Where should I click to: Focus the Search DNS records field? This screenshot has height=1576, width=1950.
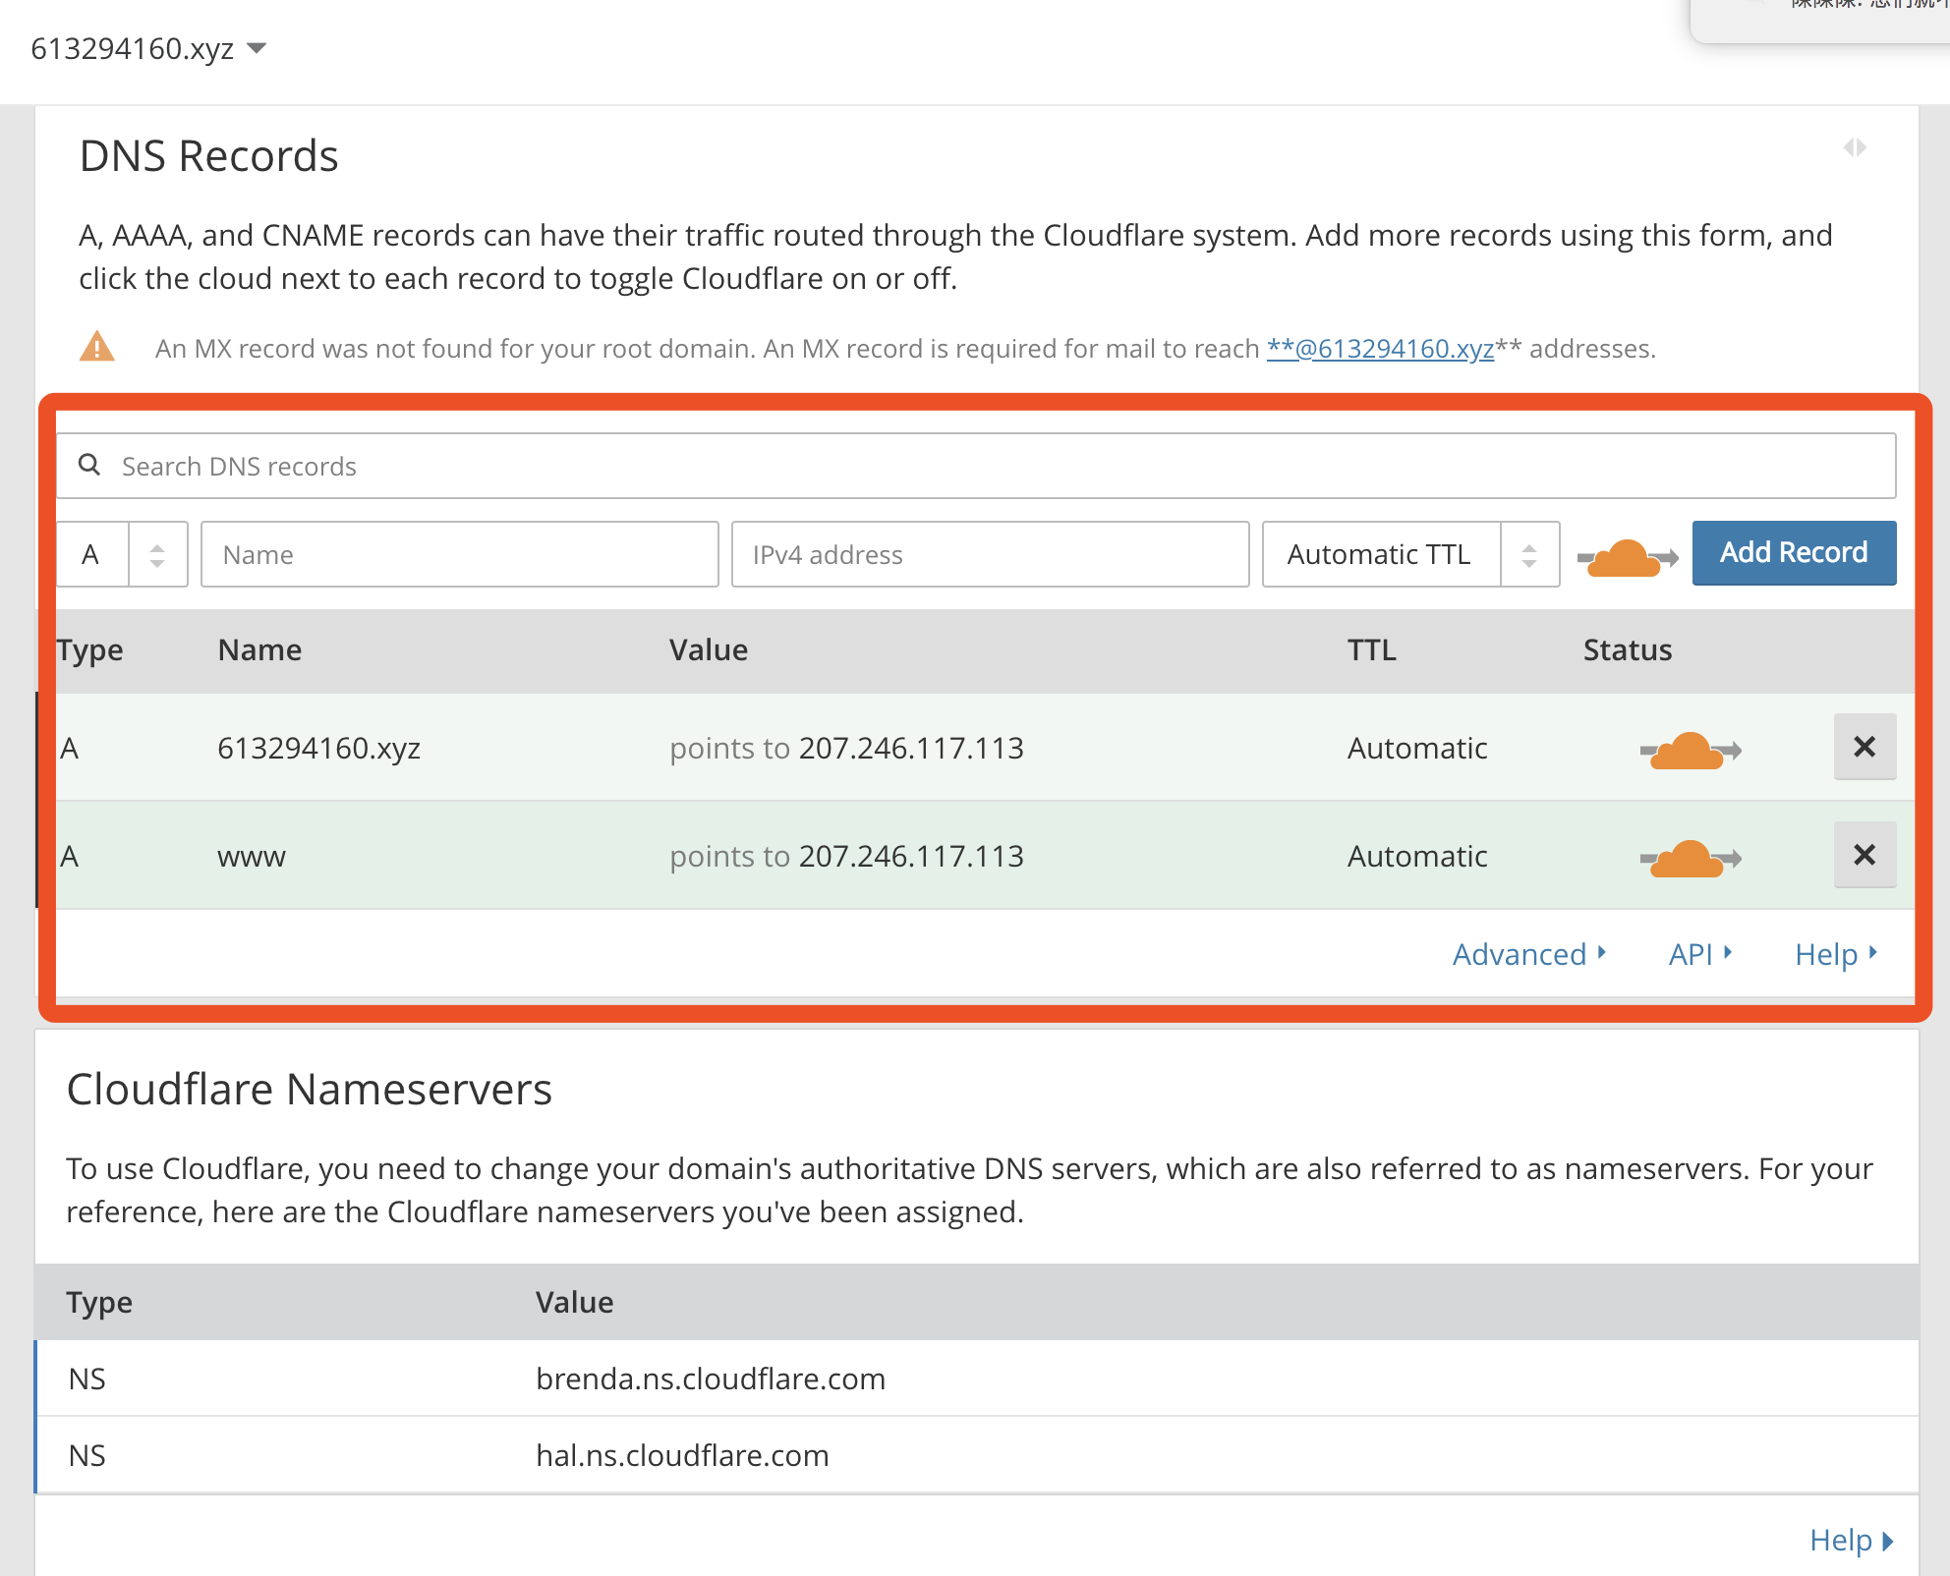pyautogui.click(x=976, y=466)
